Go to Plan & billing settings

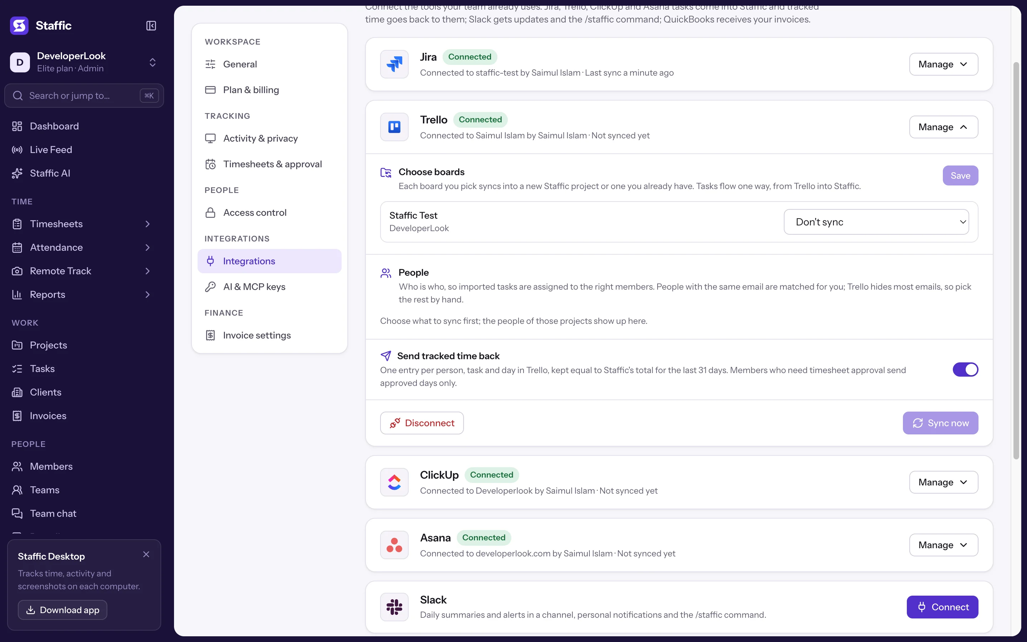coord(269,90)
